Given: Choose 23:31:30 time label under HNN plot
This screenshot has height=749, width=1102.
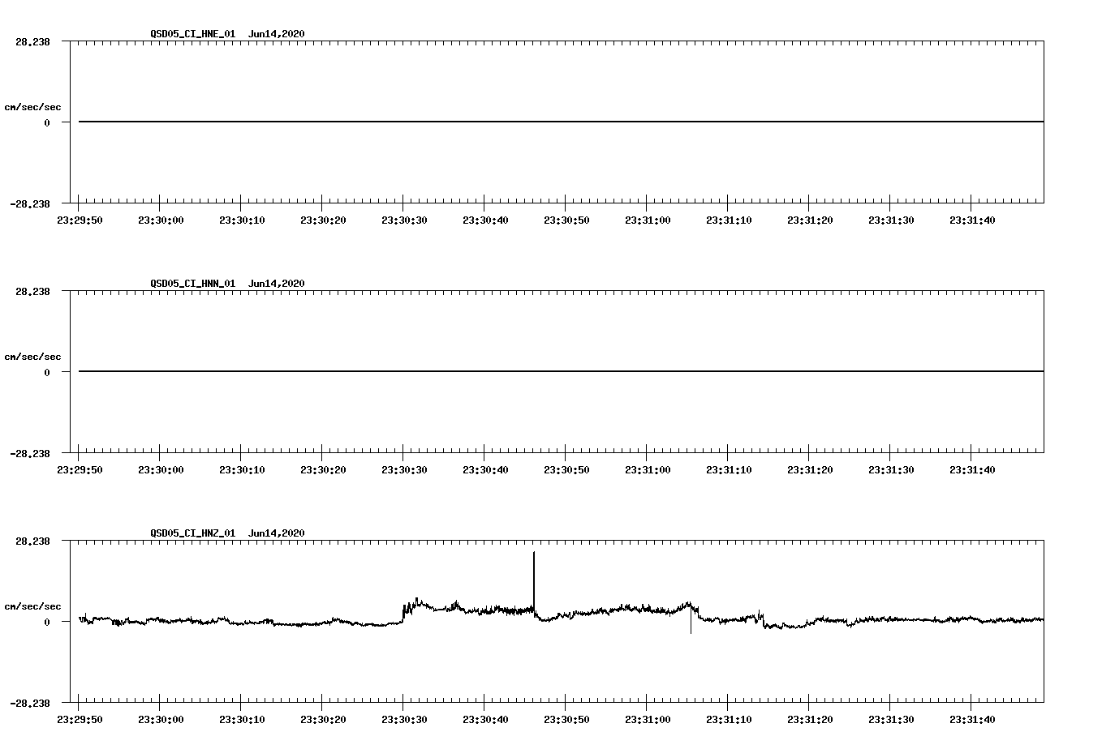Looking at the screenshot, I should (x=891, y=470).
